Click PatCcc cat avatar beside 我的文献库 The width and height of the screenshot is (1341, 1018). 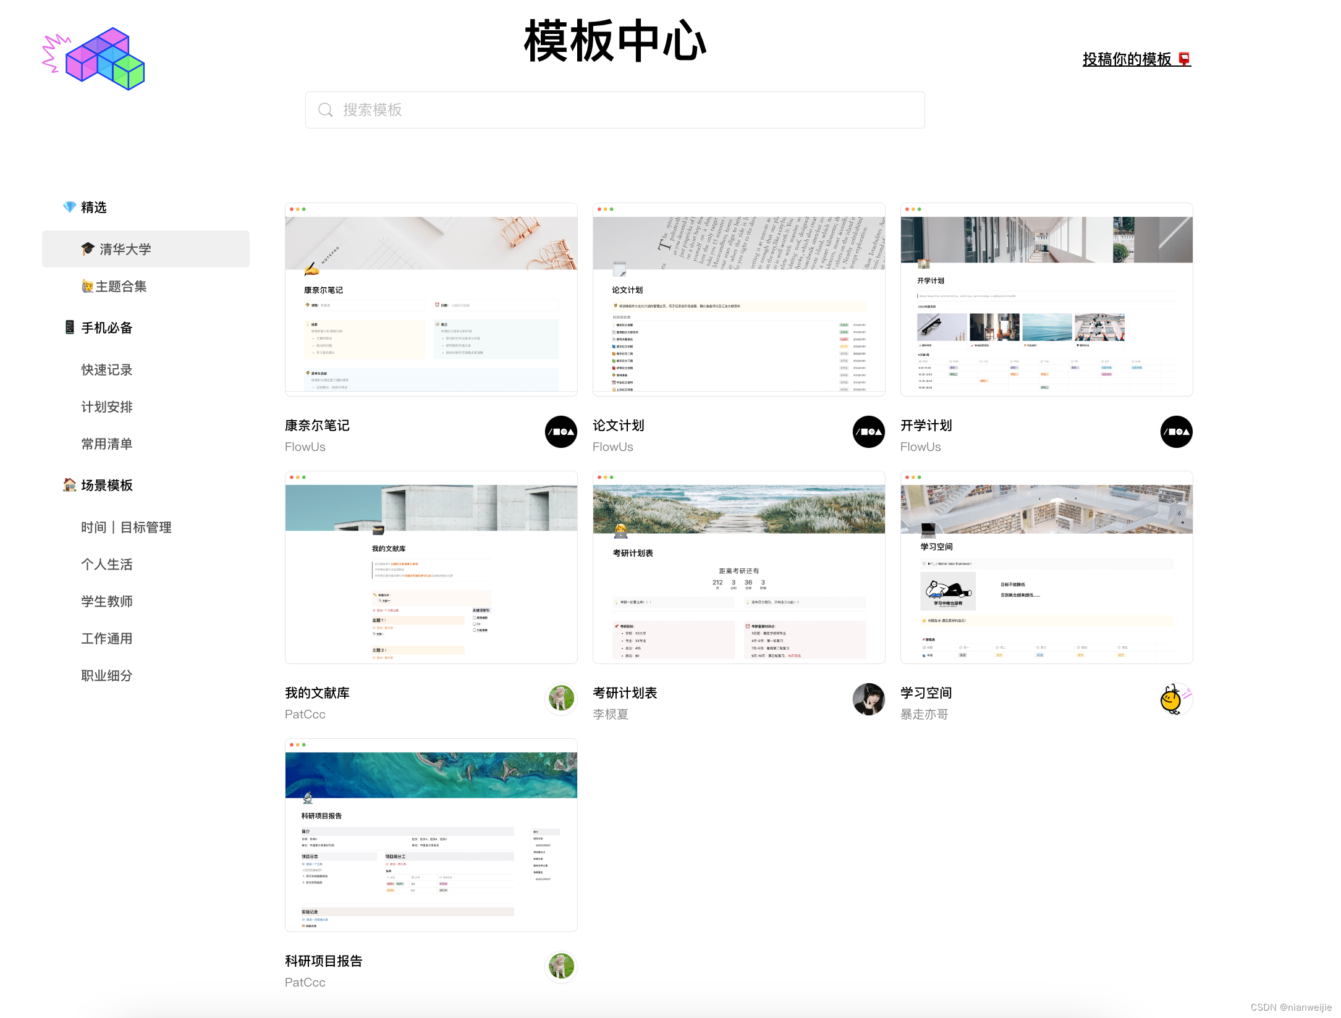coord(561,699)
